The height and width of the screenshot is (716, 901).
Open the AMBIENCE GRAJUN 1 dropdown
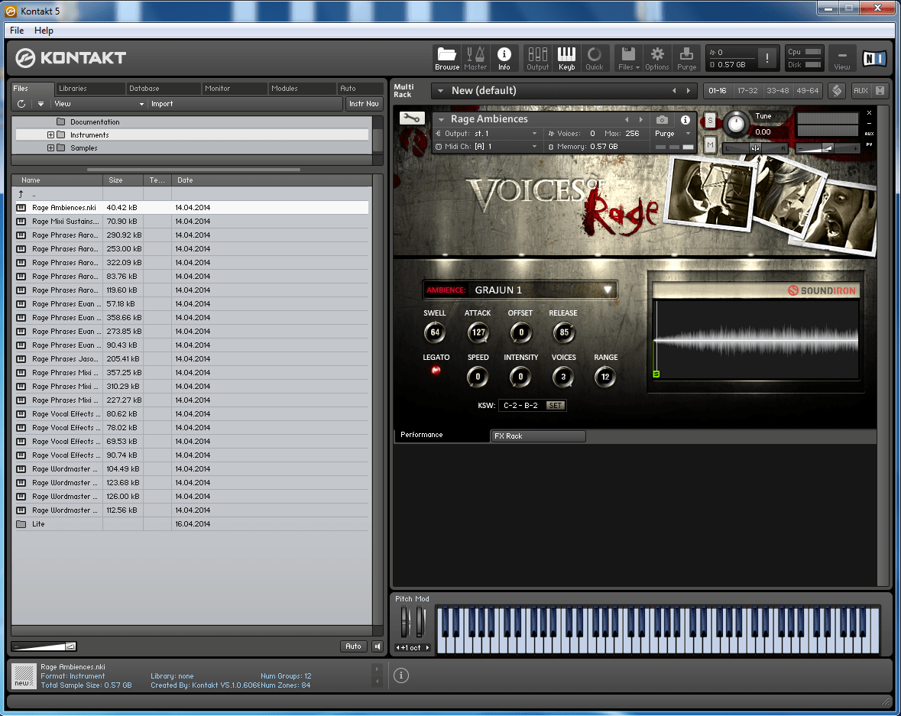[520, 290]
